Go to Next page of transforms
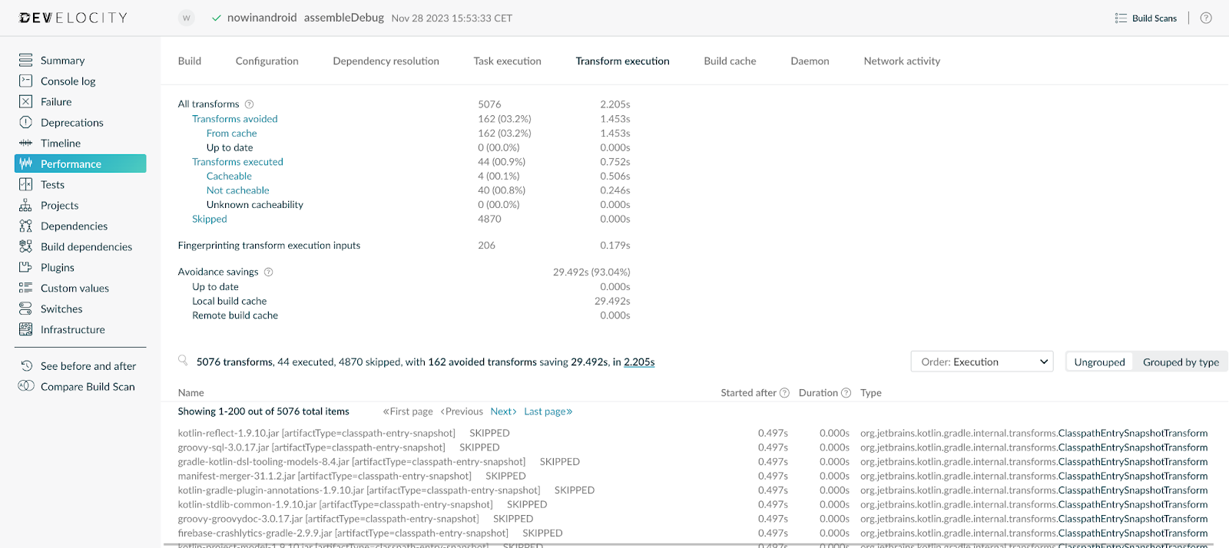 point(503,411)
